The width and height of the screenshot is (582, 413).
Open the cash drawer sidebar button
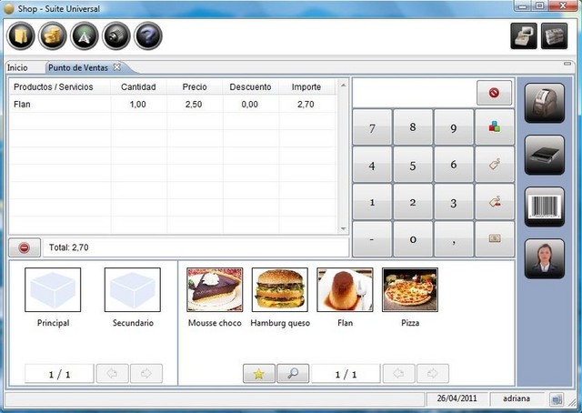[545, 155]
